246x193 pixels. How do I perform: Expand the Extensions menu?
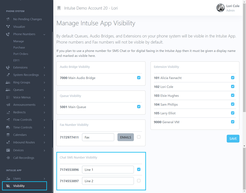(45, 67)
